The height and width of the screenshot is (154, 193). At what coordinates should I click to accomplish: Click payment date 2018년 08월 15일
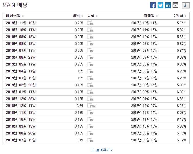[144, 140]
